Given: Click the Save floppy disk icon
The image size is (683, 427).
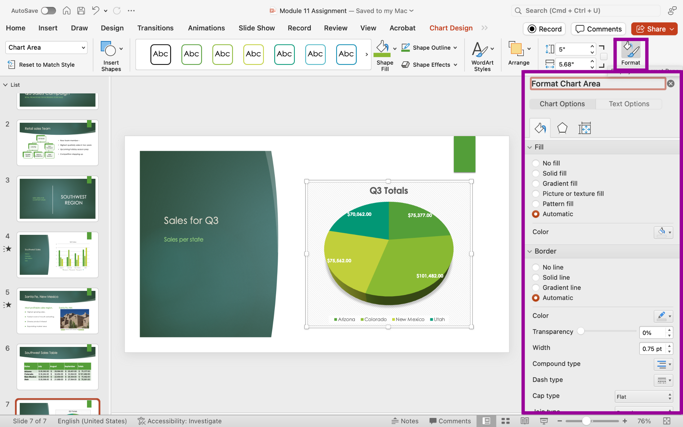Looking at the screenshot, I should coord(81,11).
